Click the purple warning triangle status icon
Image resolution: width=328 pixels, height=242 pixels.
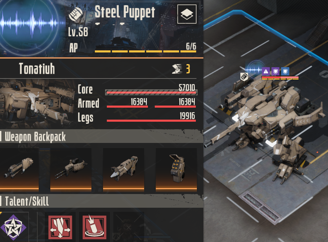pos(266,71)
